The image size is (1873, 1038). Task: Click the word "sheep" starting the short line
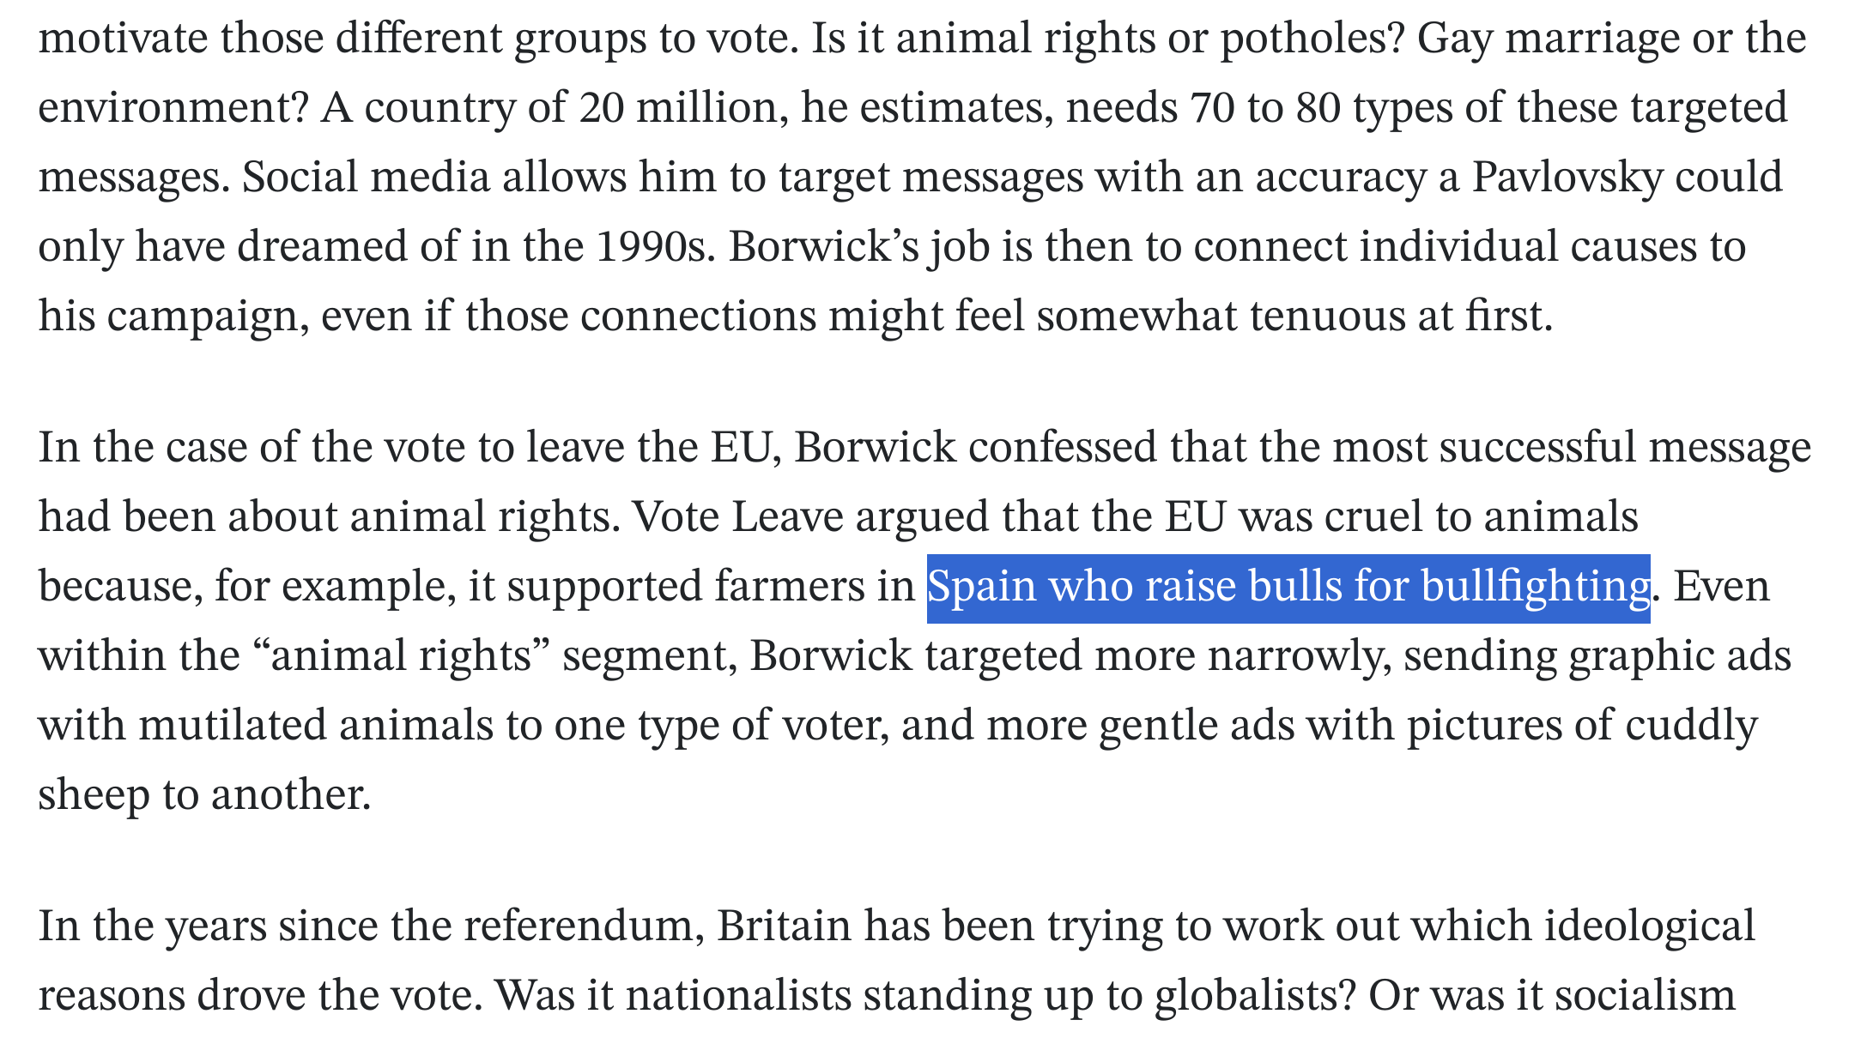[94, 795]
